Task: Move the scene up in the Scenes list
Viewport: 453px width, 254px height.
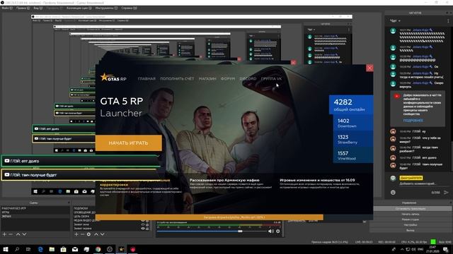Action: pyautogui.click(x=18, y=234)
